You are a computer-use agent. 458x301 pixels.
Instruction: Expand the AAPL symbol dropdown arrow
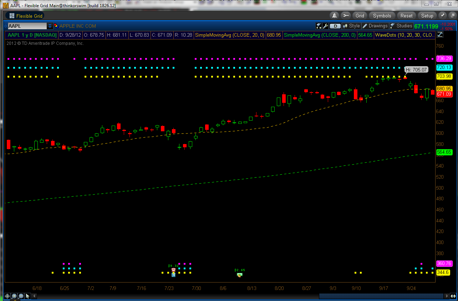click(50, 26)
